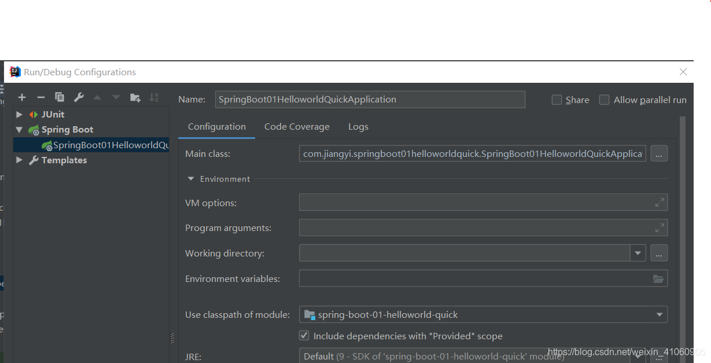Create new folder for configurations
This screenshot has height=363, width=711.
pyautogui.click(x=135, y=97)
